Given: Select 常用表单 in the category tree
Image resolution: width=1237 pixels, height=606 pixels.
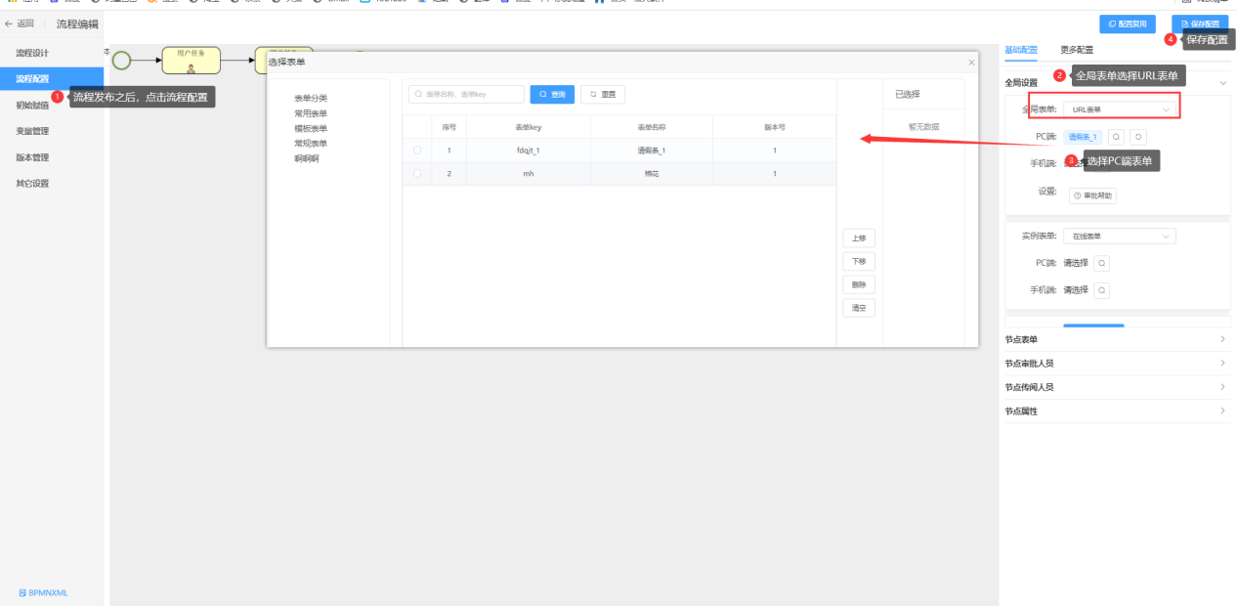Looking at the screenshot, I should click(x=311, y=113).
